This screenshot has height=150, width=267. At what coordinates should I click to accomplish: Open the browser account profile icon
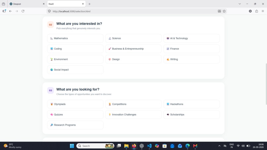[250, 11]
